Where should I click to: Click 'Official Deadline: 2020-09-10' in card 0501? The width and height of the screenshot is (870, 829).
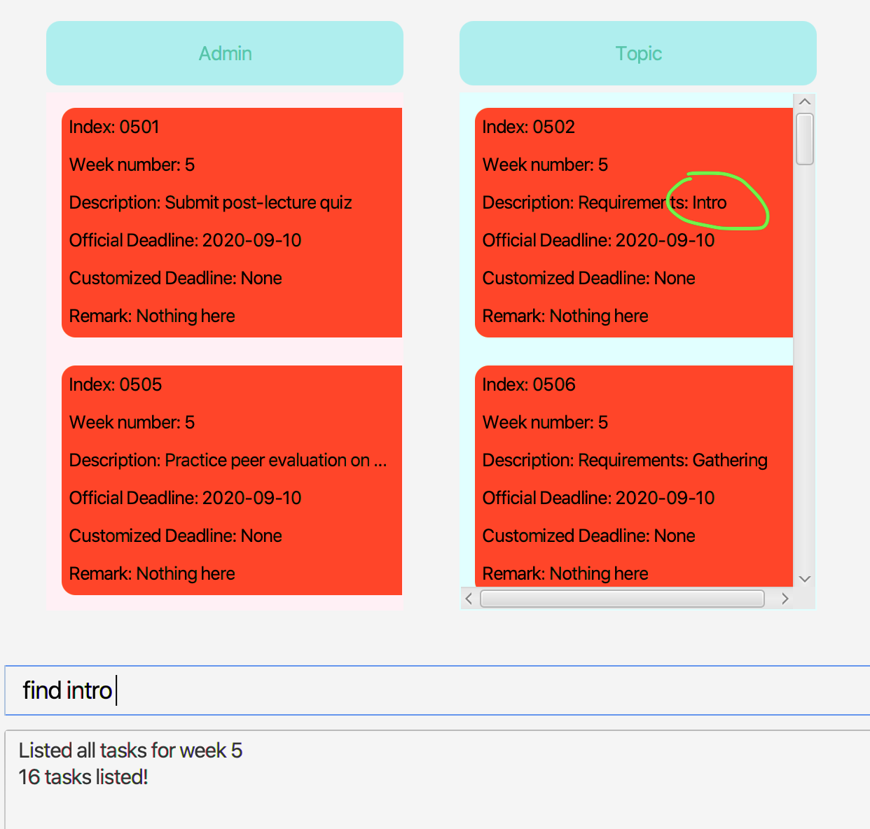tap(185, 240)
